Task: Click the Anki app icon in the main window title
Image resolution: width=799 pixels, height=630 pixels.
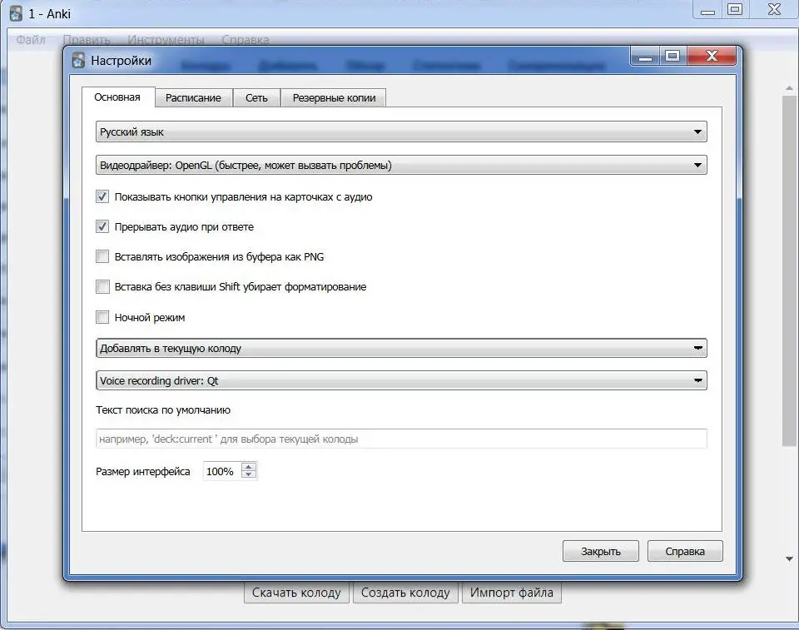Action: 17,13
